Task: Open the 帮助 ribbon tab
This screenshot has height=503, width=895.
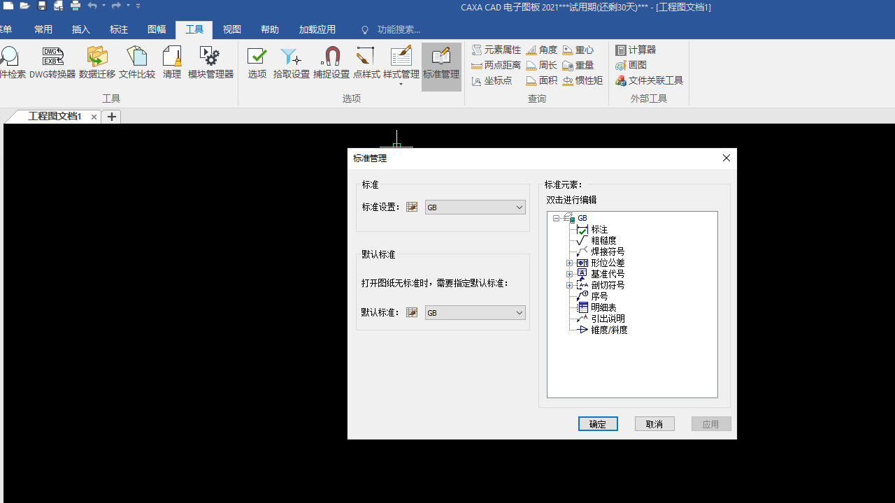Action: tap(269, 29)
